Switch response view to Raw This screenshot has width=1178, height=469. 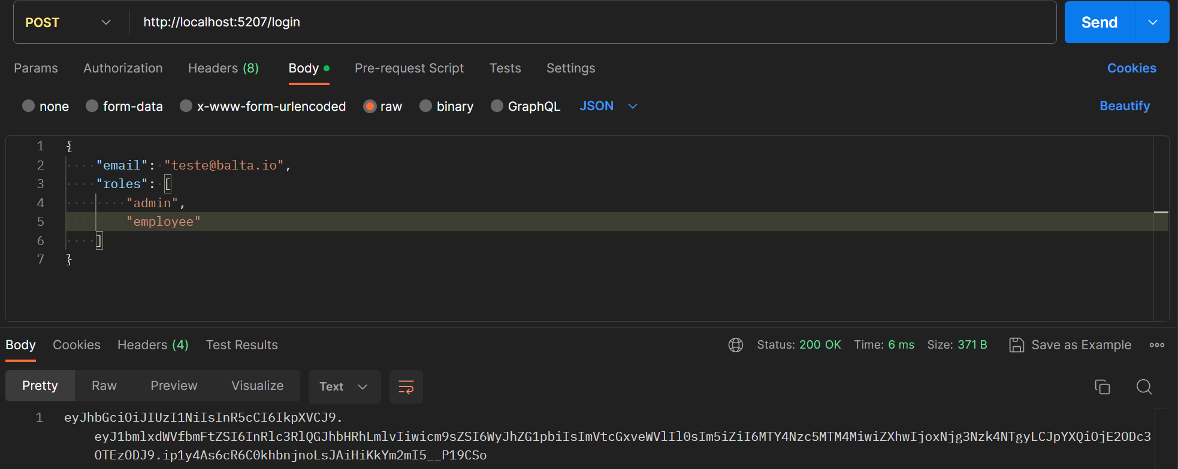pyautogui.click(x=104, y=386)
